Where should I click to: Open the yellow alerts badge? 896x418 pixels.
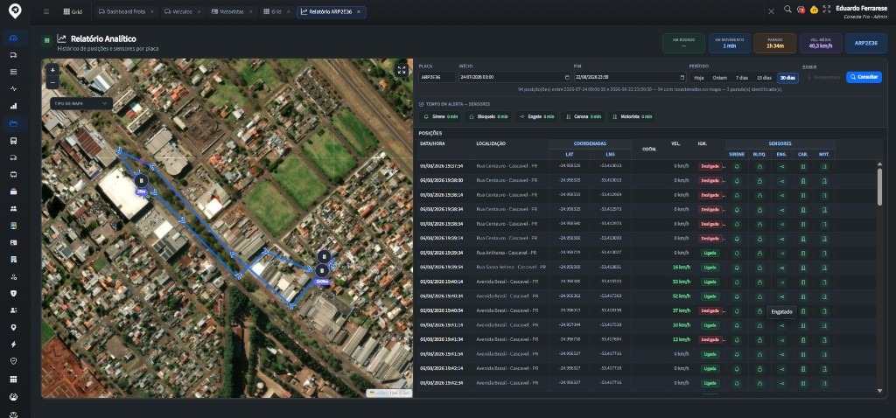pos(814,10)
